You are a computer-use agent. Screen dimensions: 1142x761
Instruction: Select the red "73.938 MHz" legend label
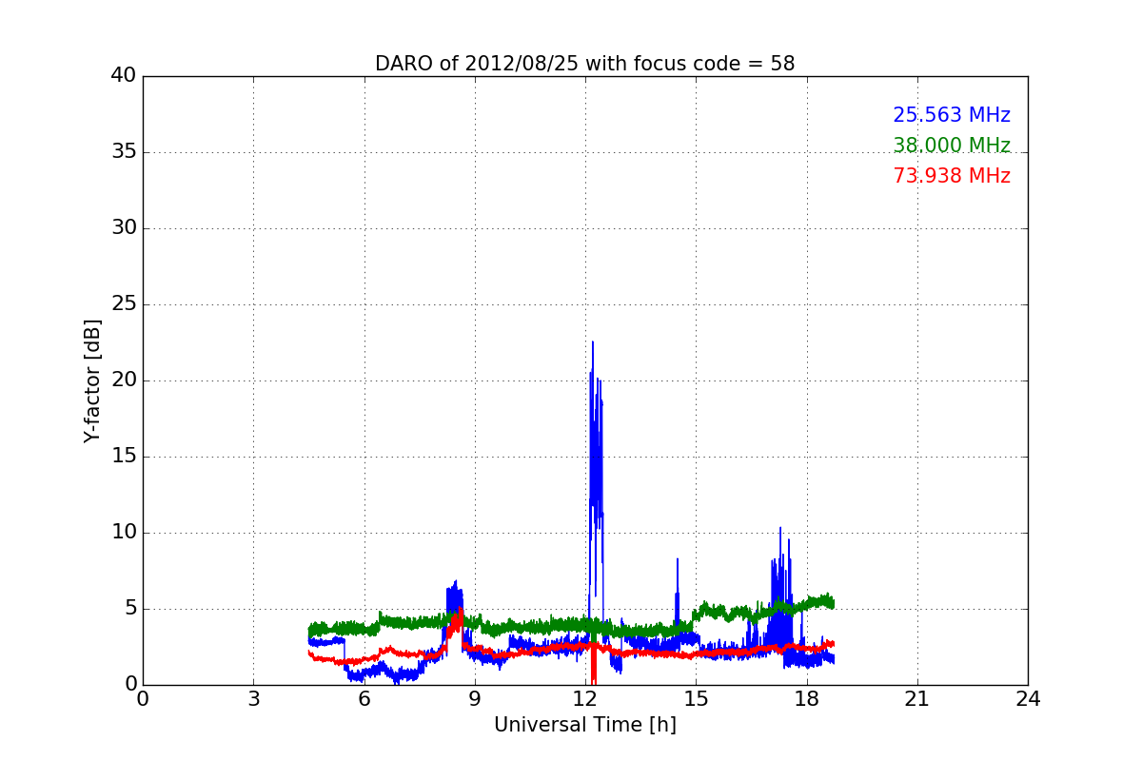click(x=952, y=176)
